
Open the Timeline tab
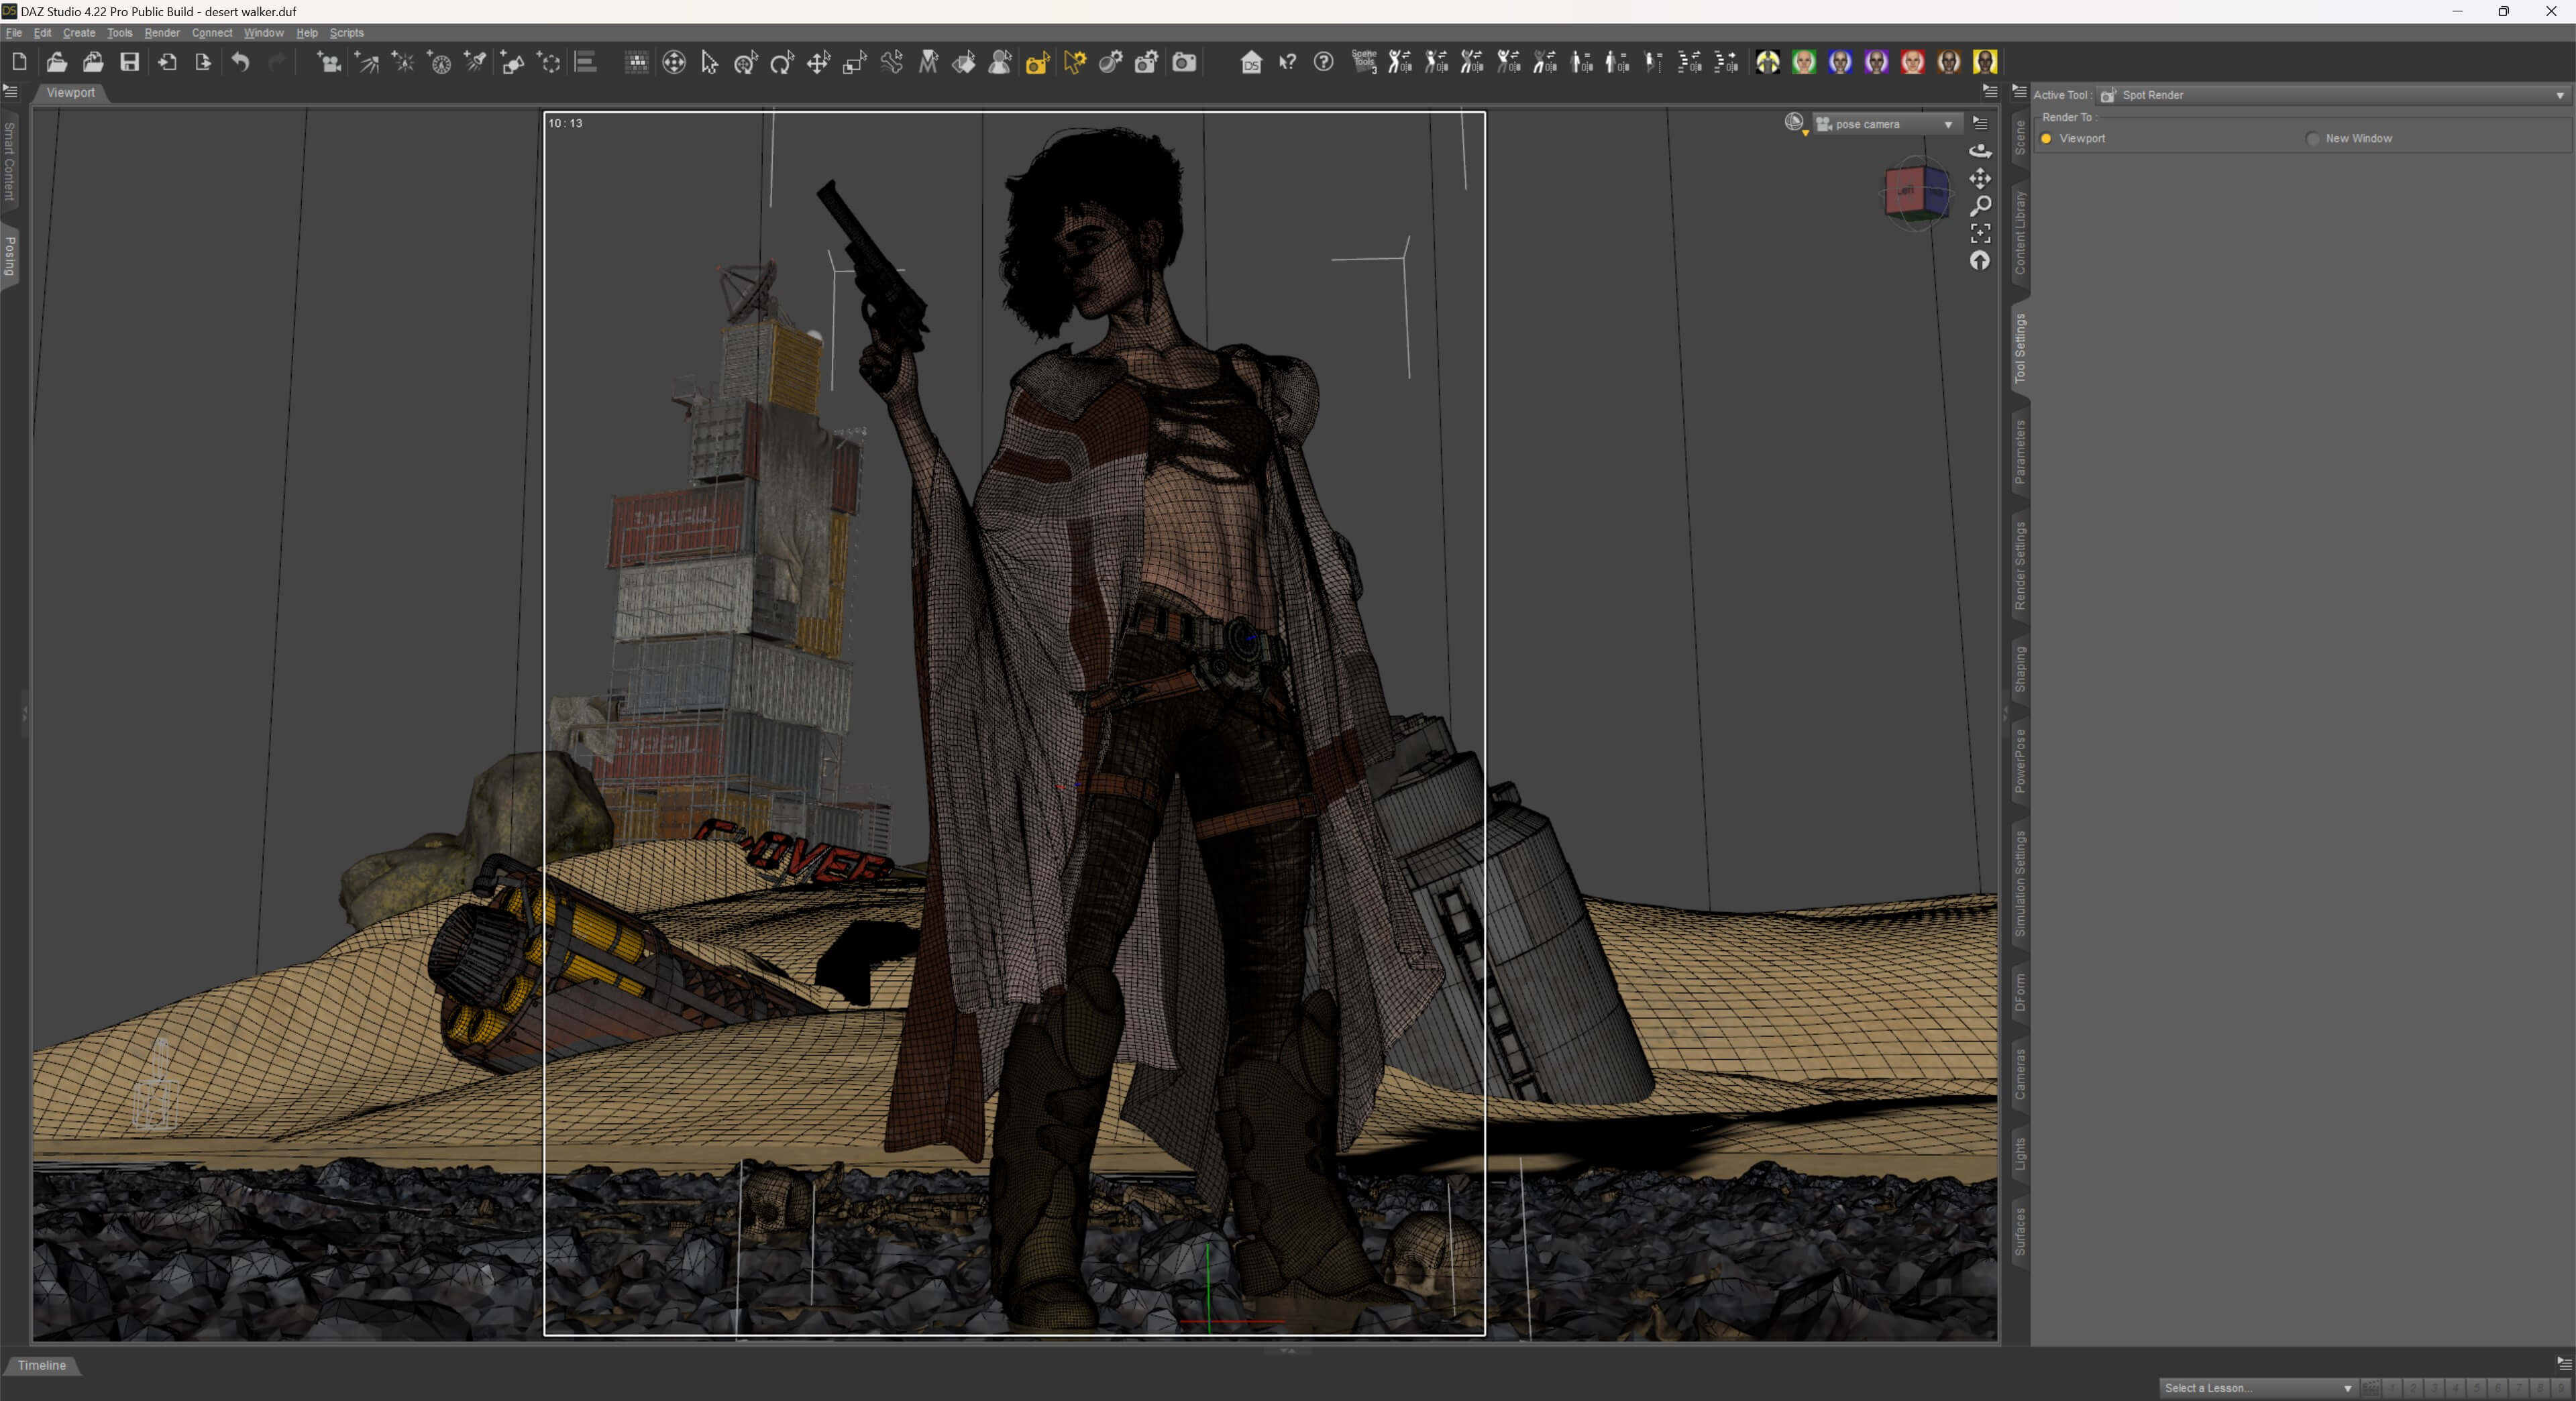[x=42, y=1365]
